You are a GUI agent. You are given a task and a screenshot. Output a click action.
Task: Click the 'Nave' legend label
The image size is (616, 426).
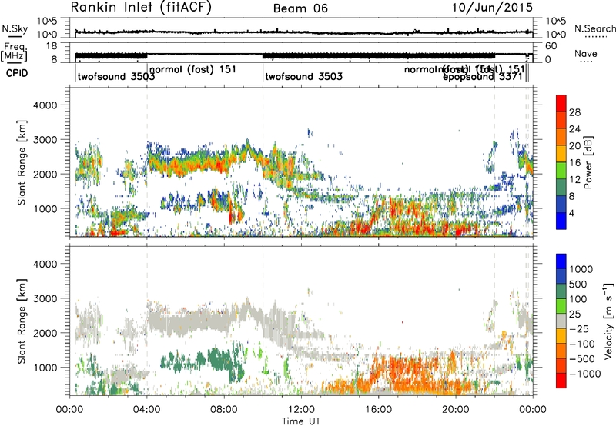[586, 53]
